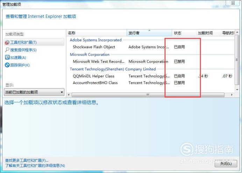Click the vertical scrollbar up arrow
Screen dimensions: 242x173
(x=237, y=32)
